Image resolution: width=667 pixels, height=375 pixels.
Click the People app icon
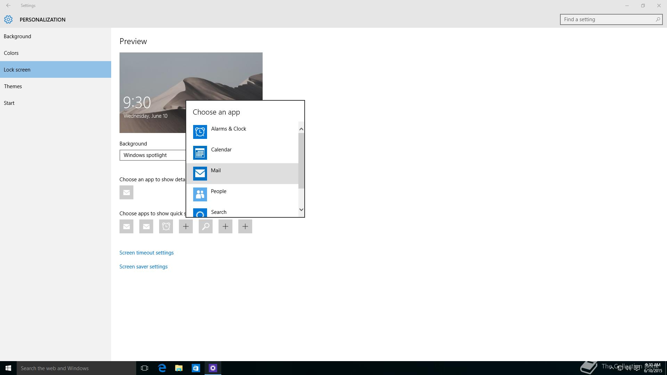tap(200, 194)
